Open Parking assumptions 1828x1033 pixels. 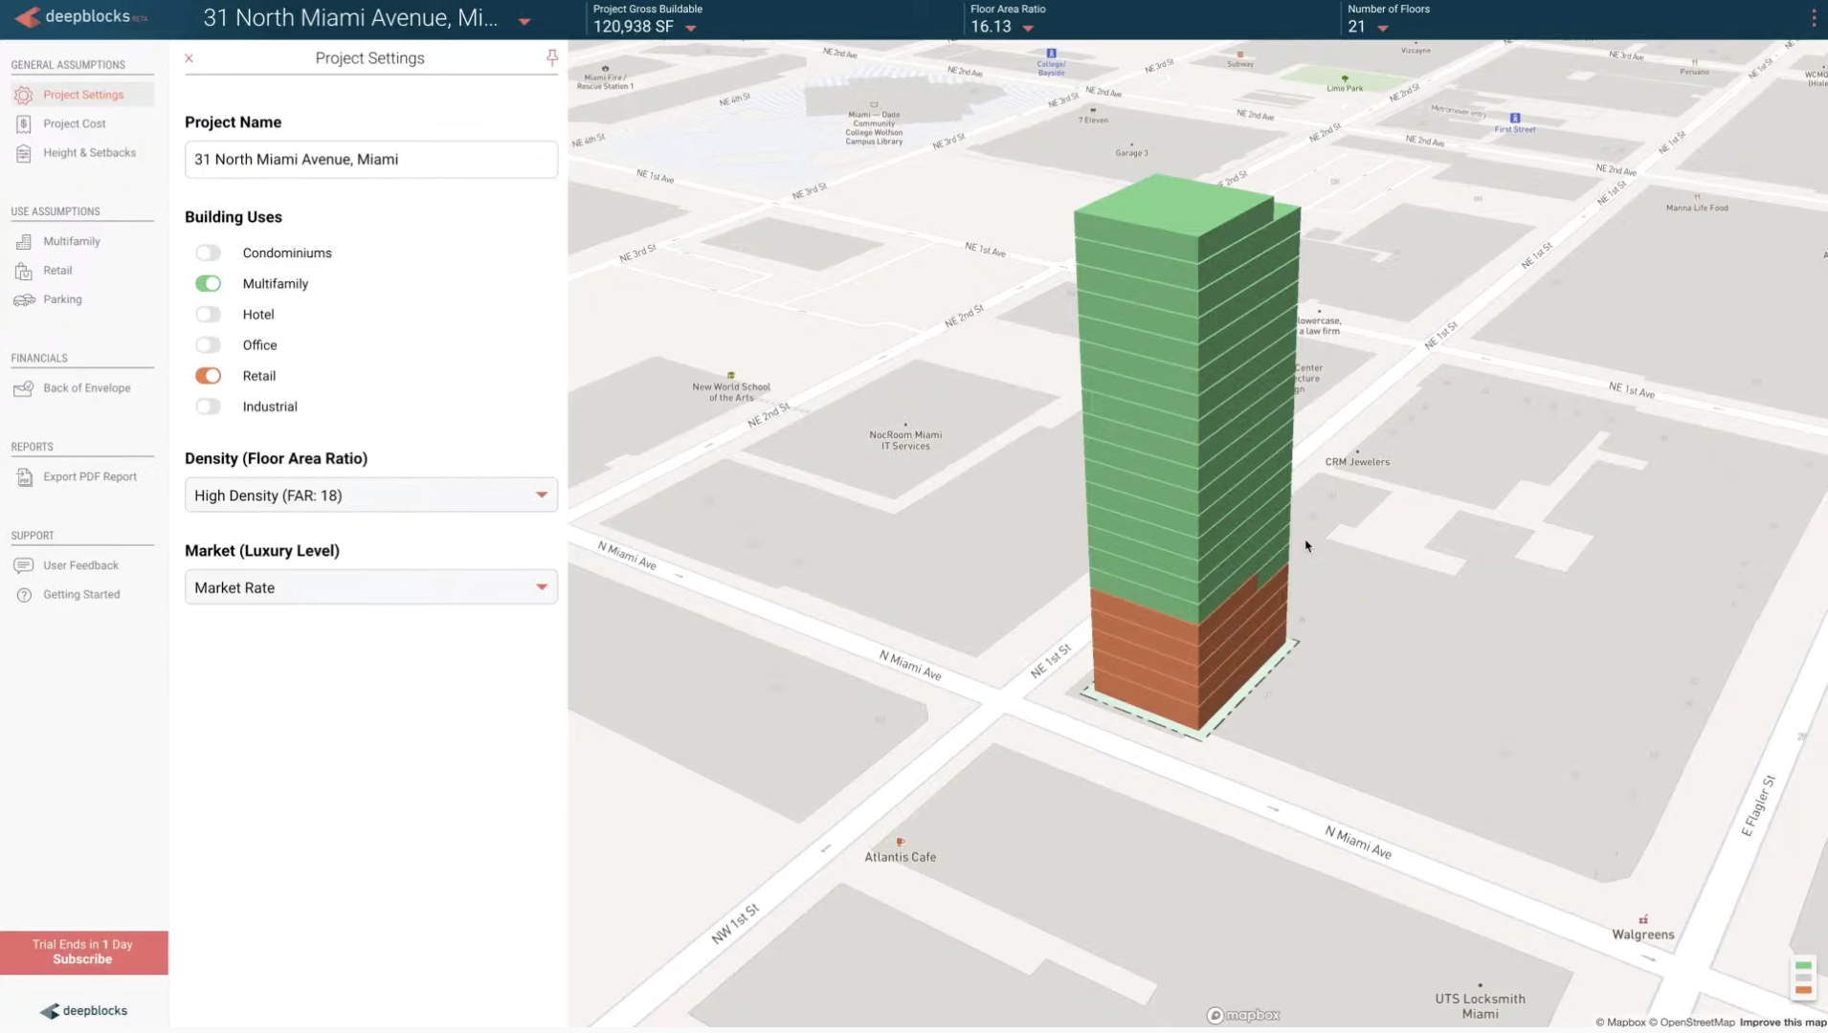[x=62, y=299]
